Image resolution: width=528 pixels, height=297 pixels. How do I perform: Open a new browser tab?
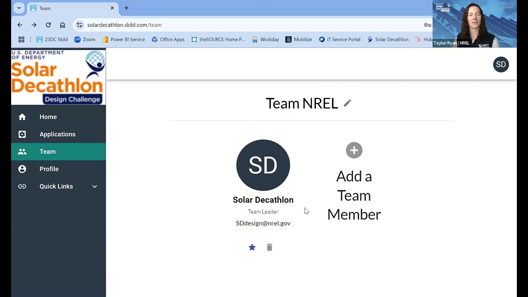(x=126, y=8)
